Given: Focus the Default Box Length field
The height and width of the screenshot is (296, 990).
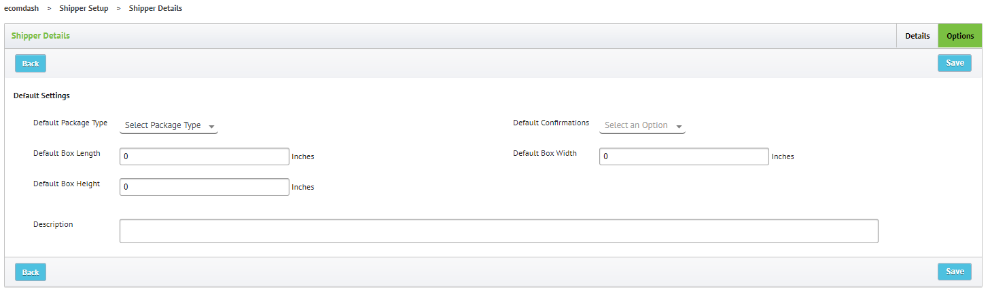Looking at the screenshot, I should coord(205,156).
